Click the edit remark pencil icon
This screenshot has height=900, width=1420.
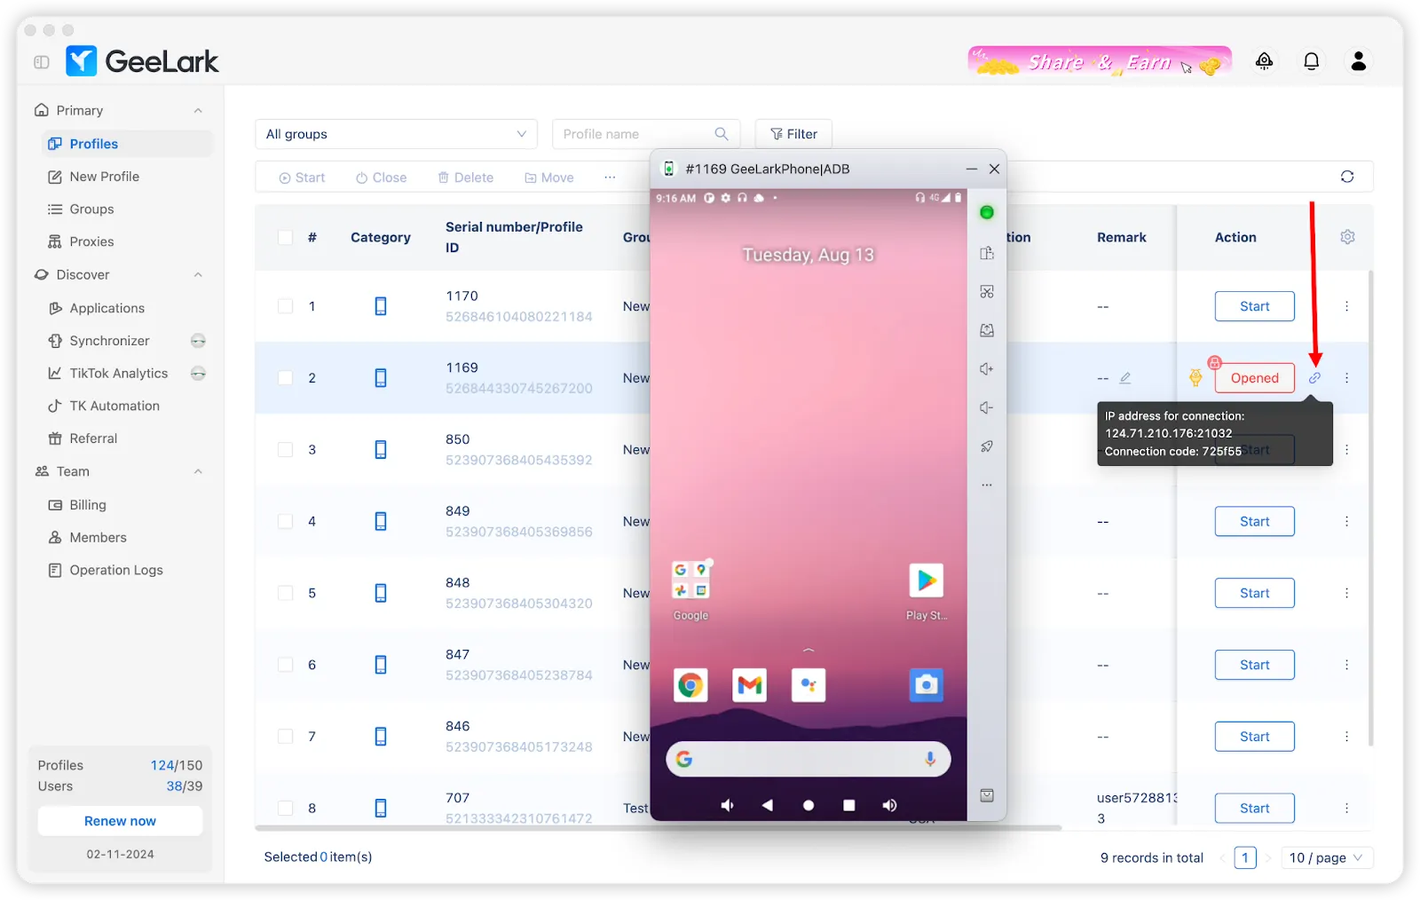click(x=1125, y=378)
